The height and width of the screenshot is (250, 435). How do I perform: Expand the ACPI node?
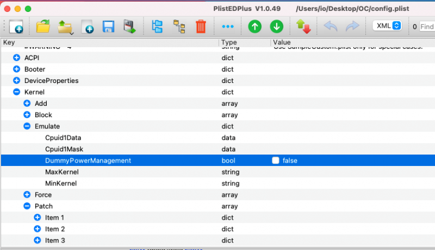(x=17, y=57)
